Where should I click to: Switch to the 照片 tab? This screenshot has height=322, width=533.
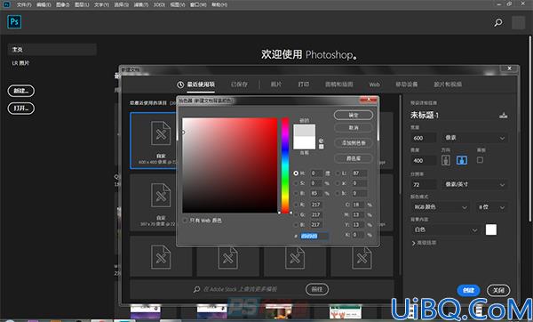[276, 85]
